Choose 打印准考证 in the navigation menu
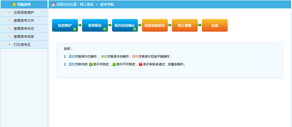 click(22, 45)
